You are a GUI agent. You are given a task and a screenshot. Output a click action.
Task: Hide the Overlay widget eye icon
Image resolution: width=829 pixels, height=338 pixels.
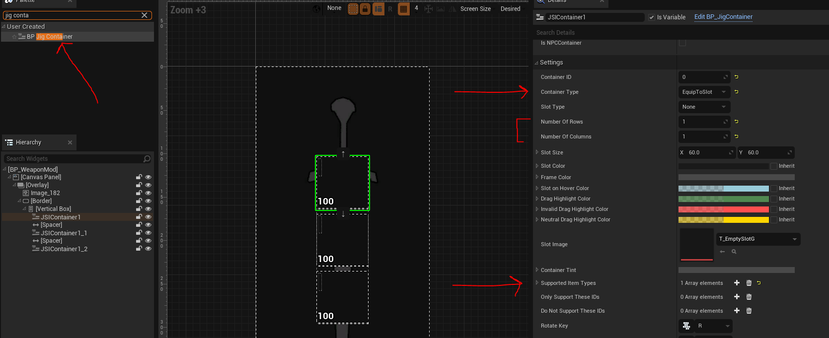click(148, 185)
